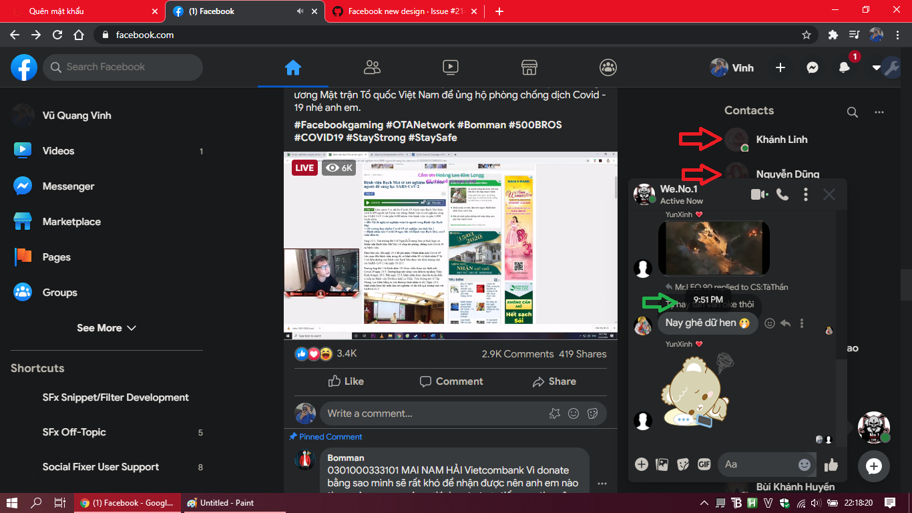Switch to the Watch tab

tap(451, 67)
